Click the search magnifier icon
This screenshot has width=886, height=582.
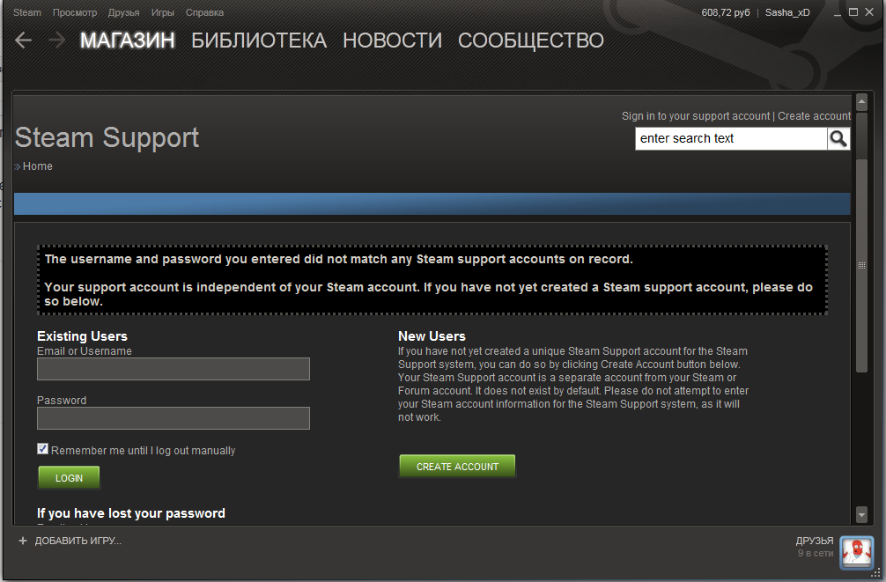(x=838, y=138)
